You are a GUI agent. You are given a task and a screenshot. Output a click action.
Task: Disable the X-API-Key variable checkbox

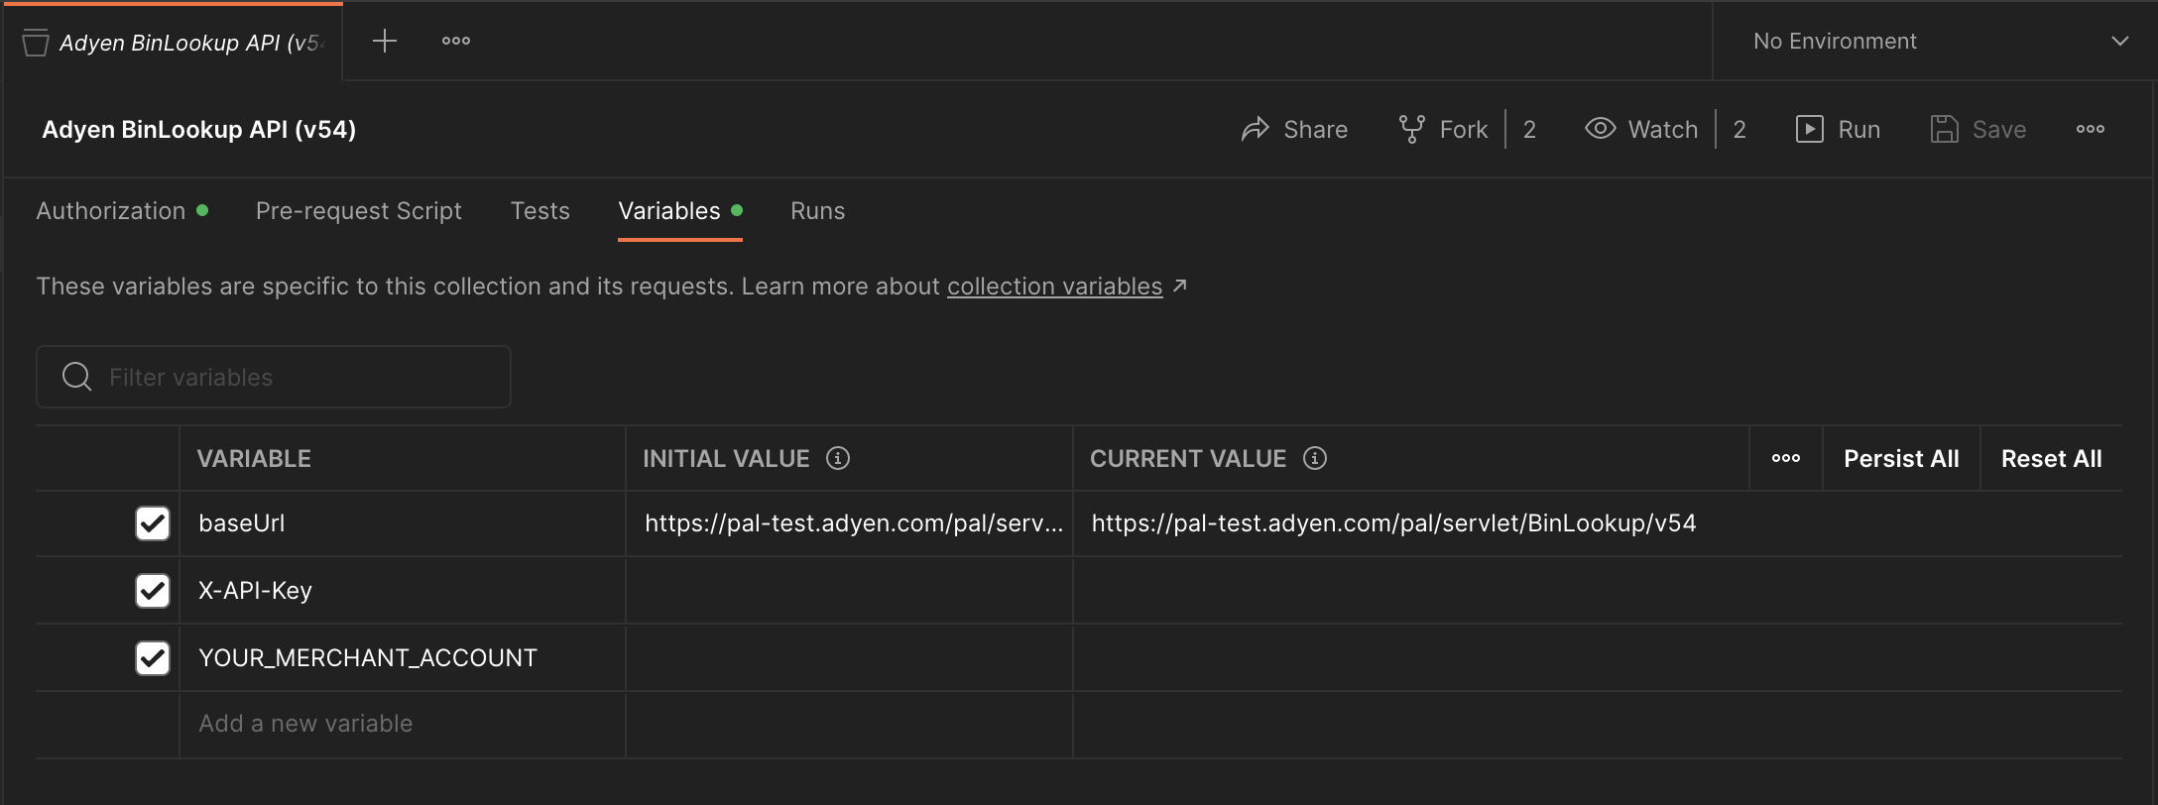tap(153, 591)
